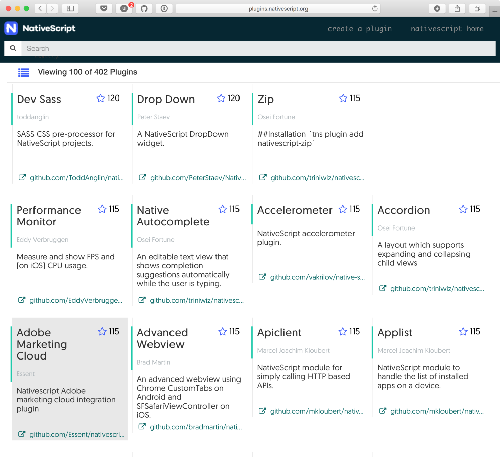Open Applist's github.com/mkloubert link
The height and width of the screenshot is (457, 500).
pos(437,411)
